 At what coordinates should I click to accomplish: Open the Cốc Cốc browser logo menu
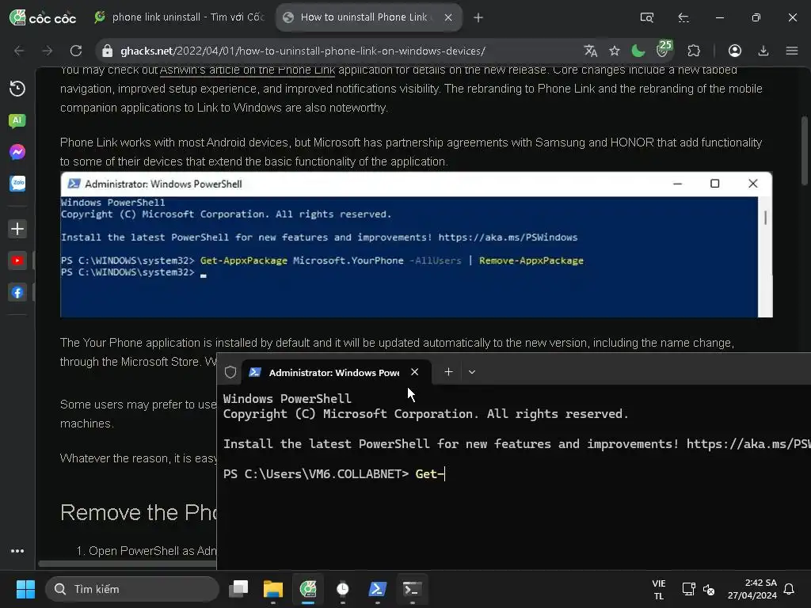click(43, 17)
